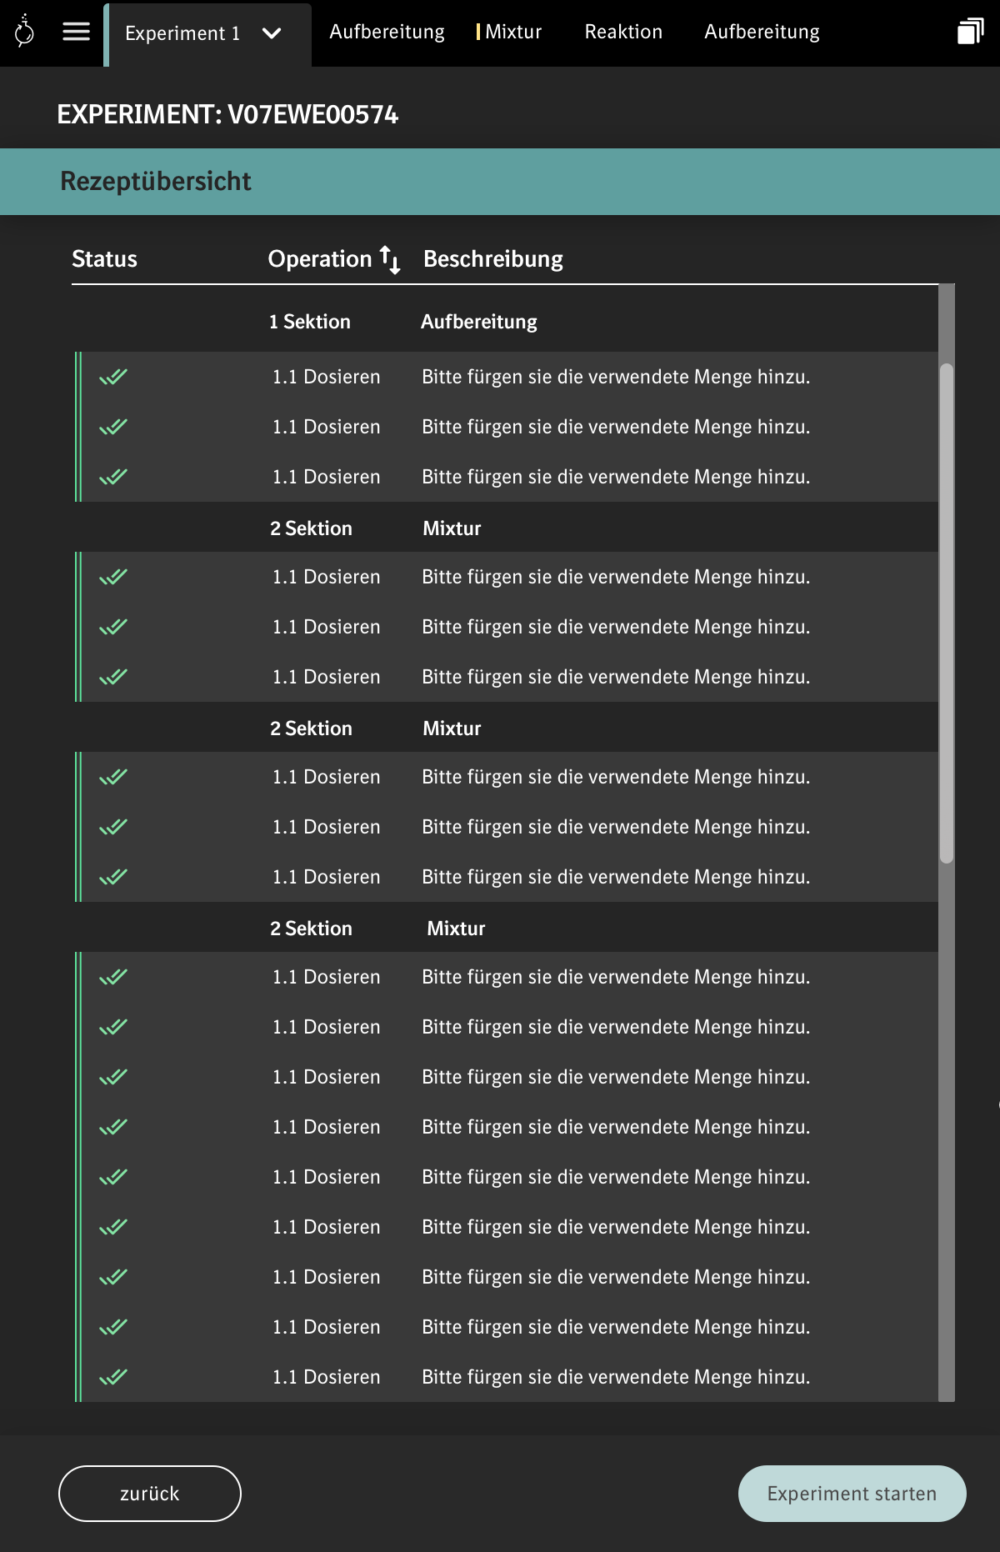The image size is (1000, 1552).
Task: Click the first double-checkmark status icon
Action: [113, 377]
